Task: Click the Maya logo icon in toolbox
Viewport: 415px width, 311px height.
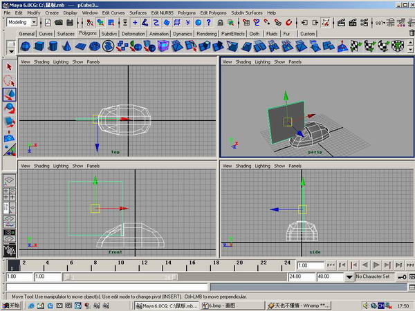Action: 9,250
